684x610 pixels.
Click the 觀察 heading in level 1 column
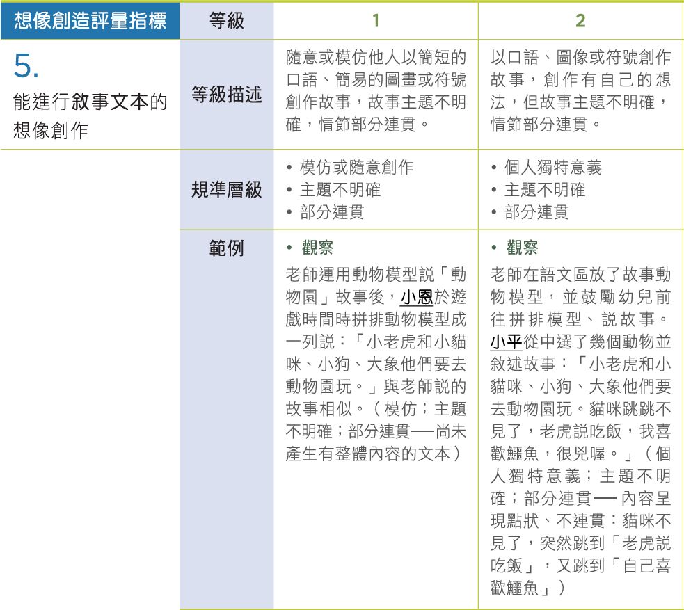tap(321, 248)
